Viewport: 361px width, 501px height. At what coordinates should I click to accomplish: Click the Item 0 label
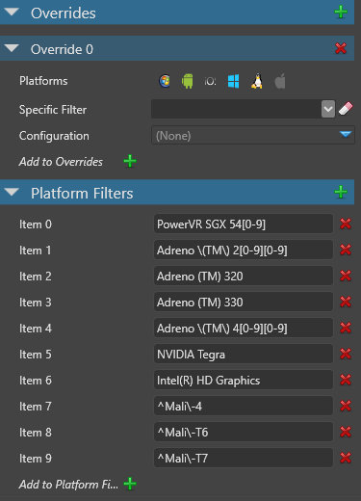tap(36, 224)
